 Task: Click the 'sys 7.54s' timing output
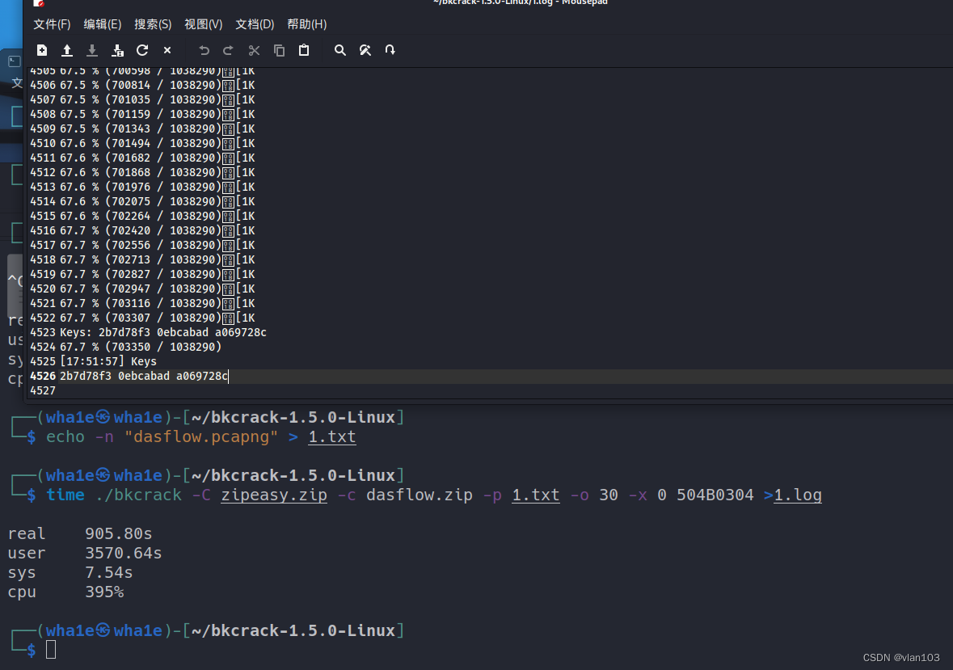point(70,572)
